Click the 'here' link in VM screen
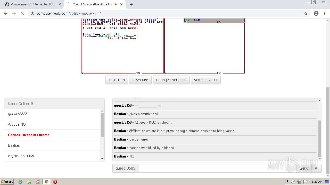The image size is (330, 185). pyautogui.click(x=132, y=28)
